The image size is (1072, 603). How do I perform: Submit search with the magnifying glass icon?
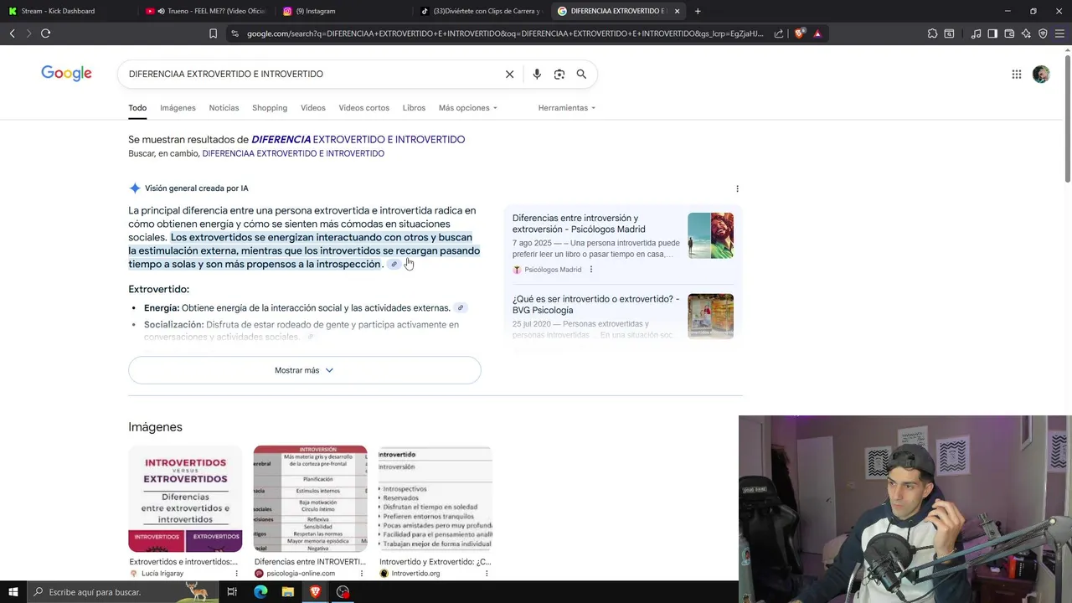pyautogui.click(x=581, y=74)
